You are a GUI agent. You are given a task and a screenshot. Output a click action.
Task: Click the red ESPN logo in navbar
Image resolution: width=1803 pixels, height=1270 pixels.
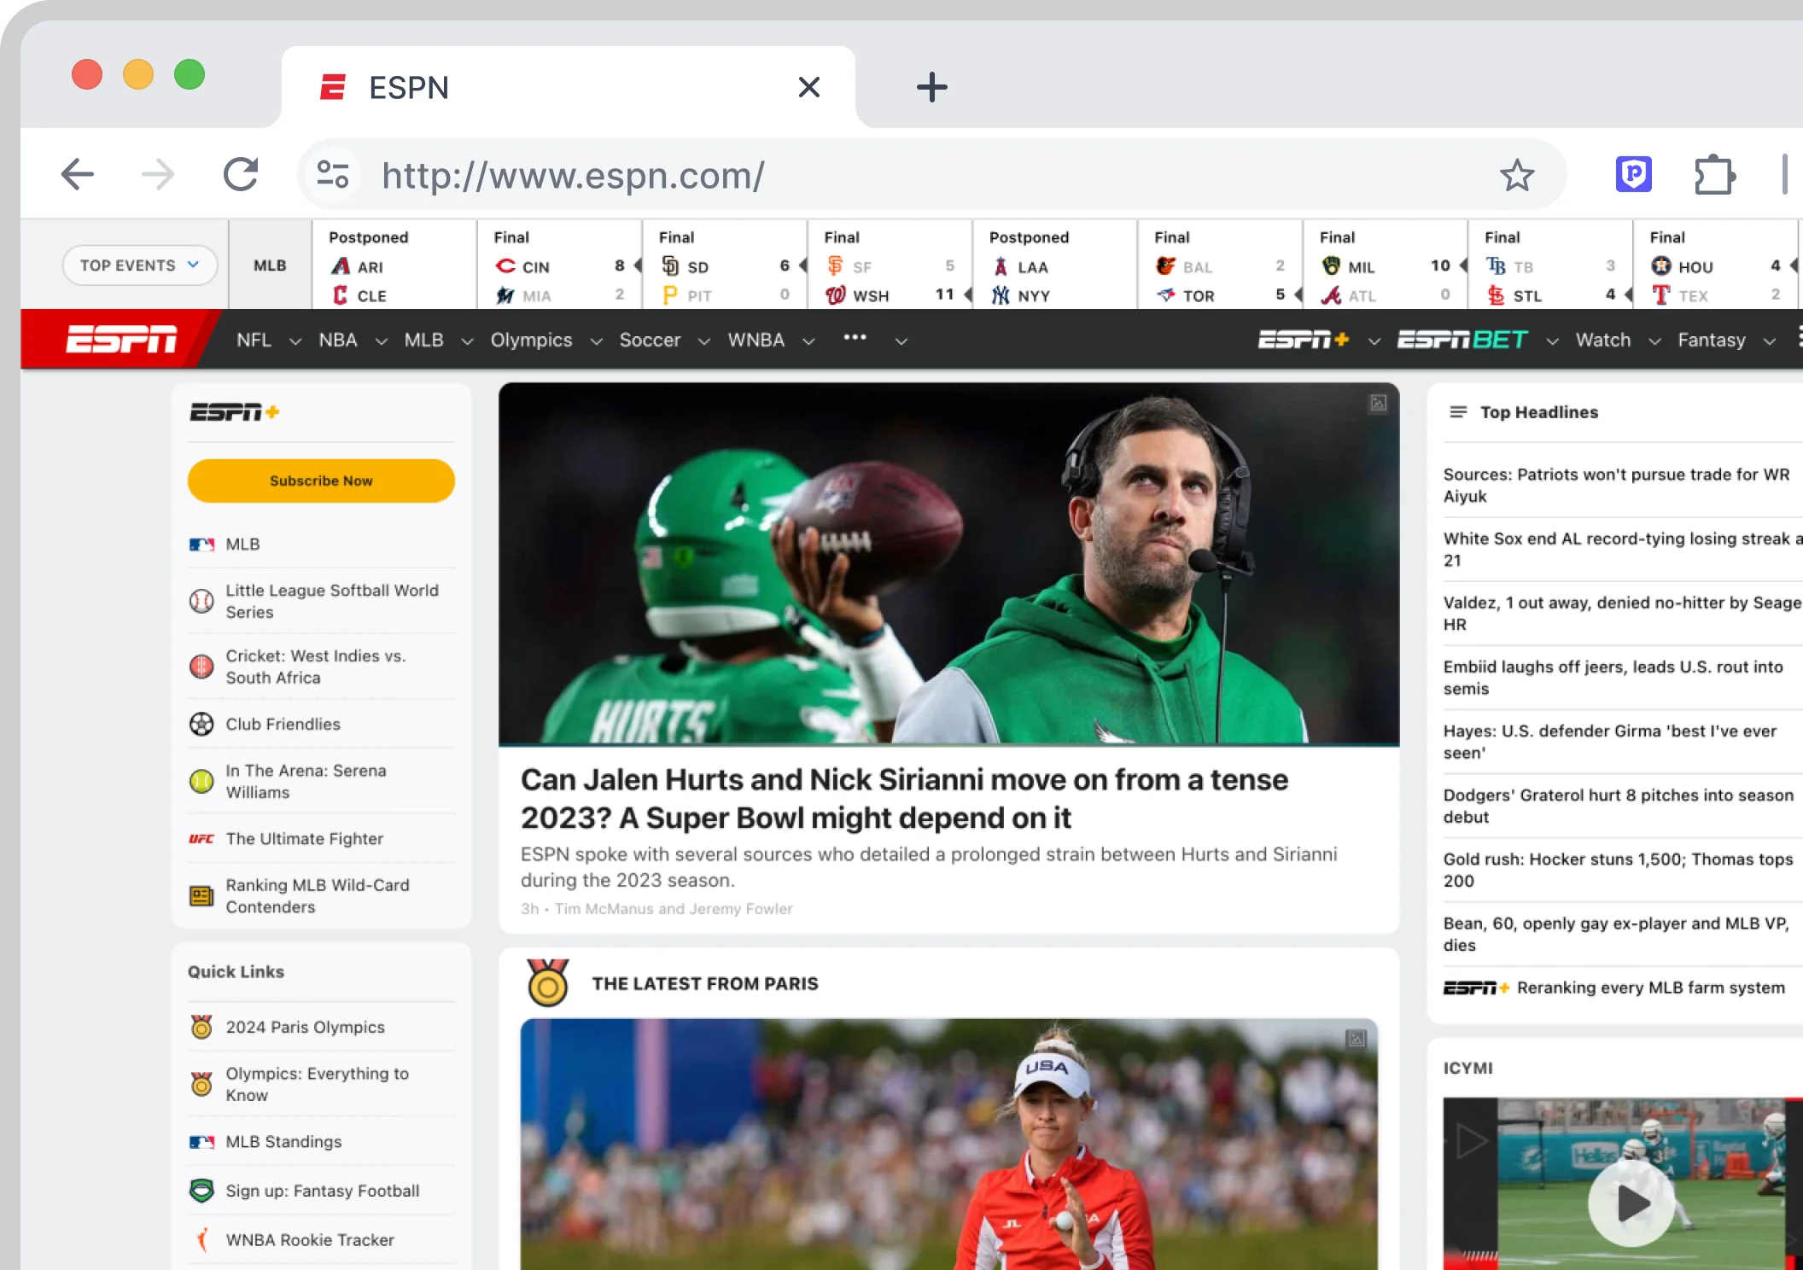[x=122, y=340]
